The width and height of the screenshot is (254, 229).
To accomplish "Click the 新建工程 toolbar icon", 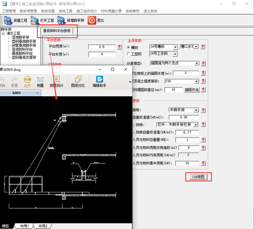I will (x=8, y=20).
